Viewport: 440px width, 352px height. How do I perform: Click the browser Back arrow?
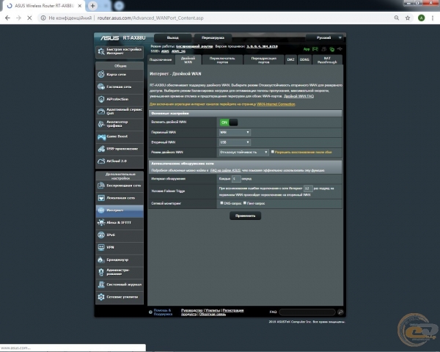tap(7, 18)
